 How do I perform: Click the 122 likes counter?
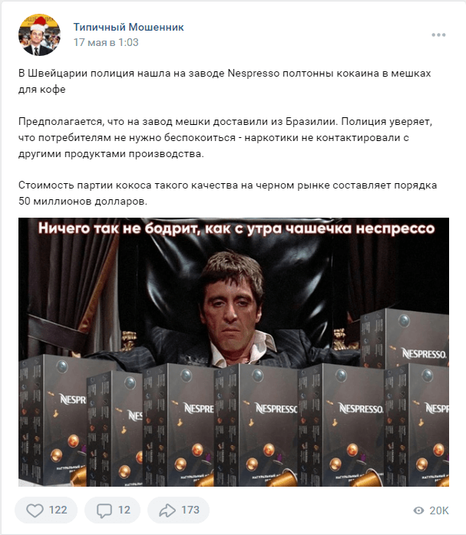(58, 510)
